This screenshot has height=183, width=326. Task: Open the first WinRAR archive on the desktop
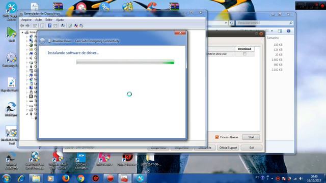[x=58, y=7]
